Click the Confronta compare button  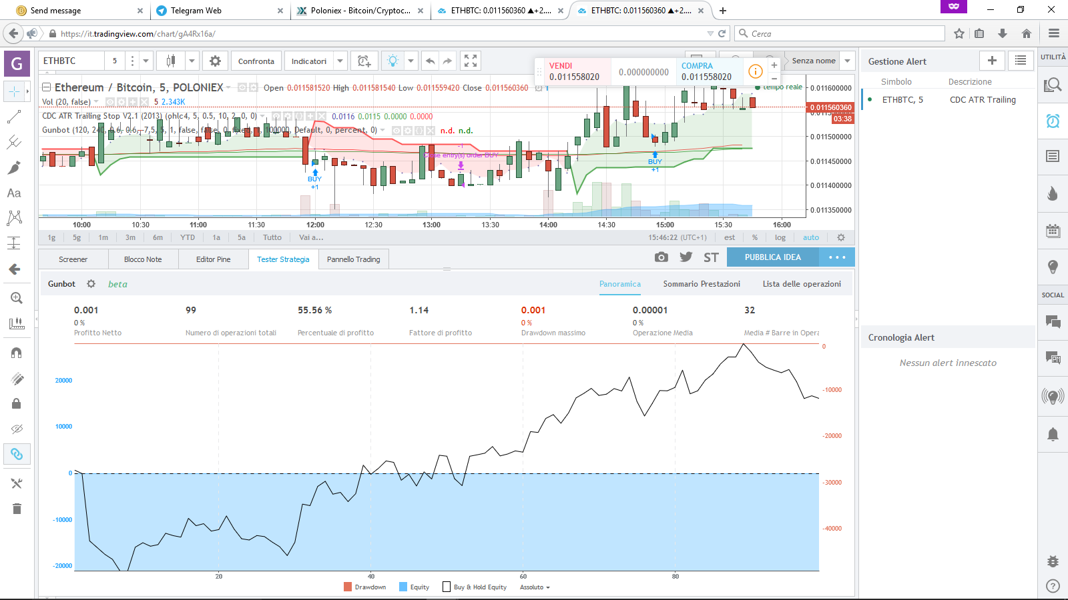coord(256,61)
